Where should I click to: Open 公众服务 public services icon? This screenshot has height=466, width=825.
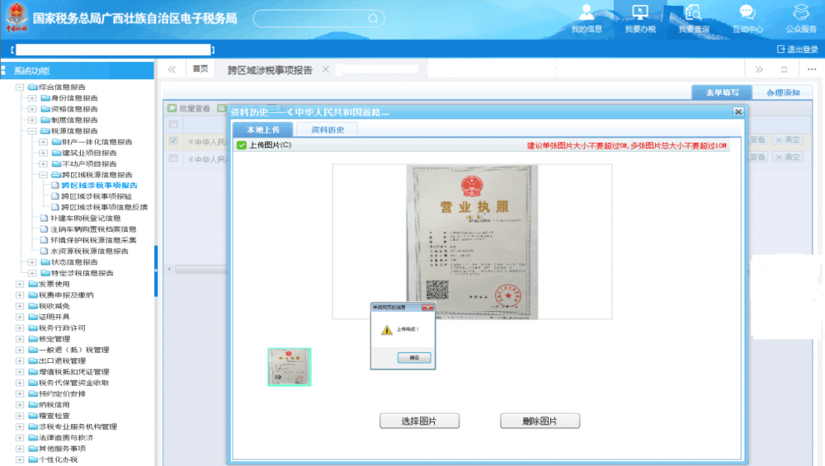point(800,14)
